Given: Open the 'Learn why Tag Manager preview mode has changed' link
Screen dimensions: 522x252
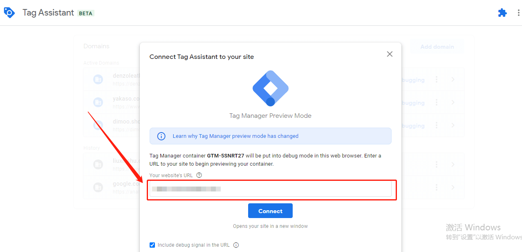Looking at the screenshot, I should pos(235,136).
